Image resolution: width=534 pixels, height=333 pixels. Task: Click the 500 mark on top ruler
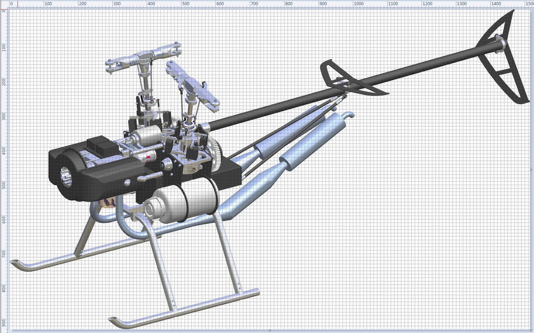tap(186, 4)
